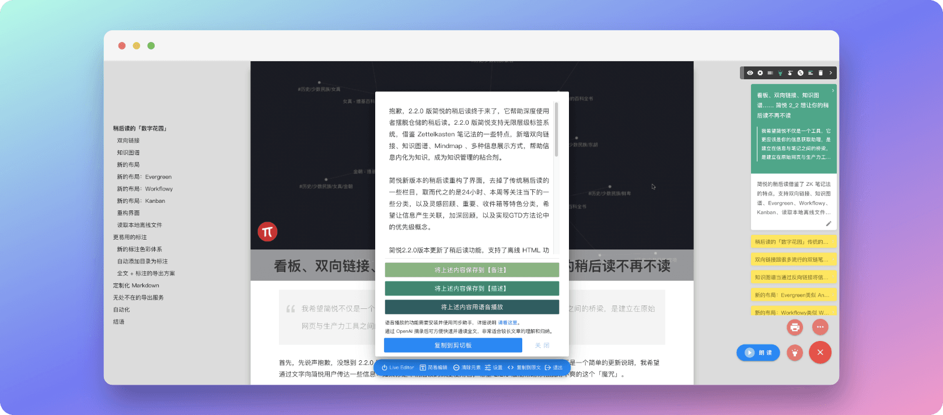Jump to 自动添加目录为标注 in outline

click(142, 262)
